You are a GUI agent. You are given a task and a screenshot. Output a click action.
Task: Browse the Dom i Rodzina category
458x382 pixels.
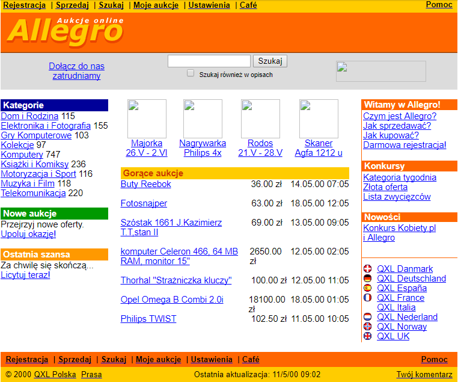[29, 116]
